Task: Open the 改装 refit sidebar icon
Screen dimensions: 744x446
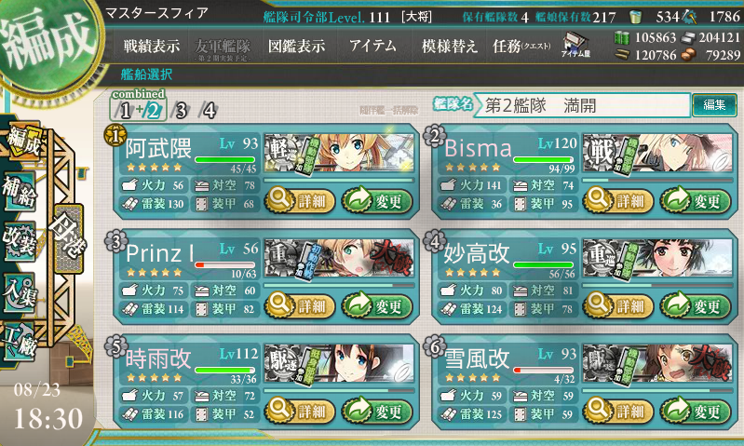Action: tap(20, 240)
